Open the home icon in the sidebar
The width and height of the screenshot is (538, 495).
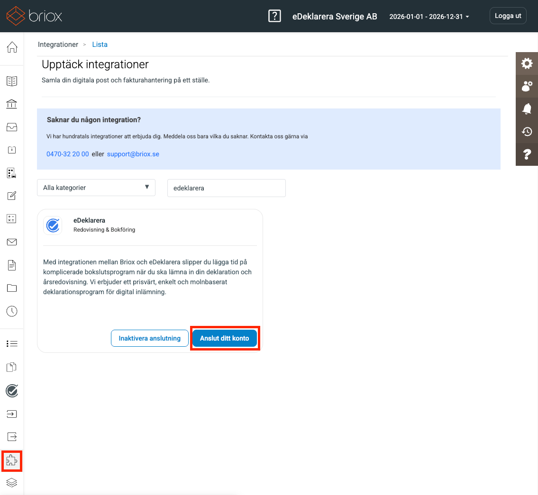(x=12, y=47)
